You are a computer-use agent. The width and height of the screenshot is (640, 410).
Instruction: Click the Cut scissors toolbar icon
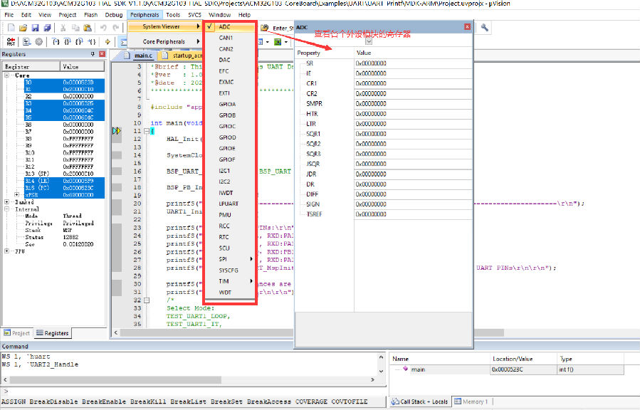coord(64,27)
